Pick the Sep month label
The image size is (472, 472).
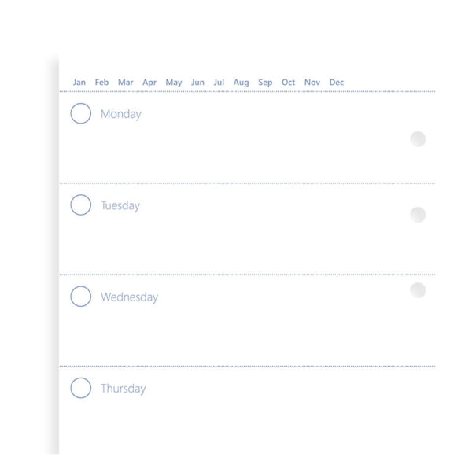(x=265, y=83)
